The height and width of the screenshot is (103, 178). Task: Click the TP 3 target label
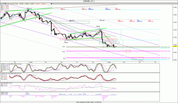(x=64, y=59)
